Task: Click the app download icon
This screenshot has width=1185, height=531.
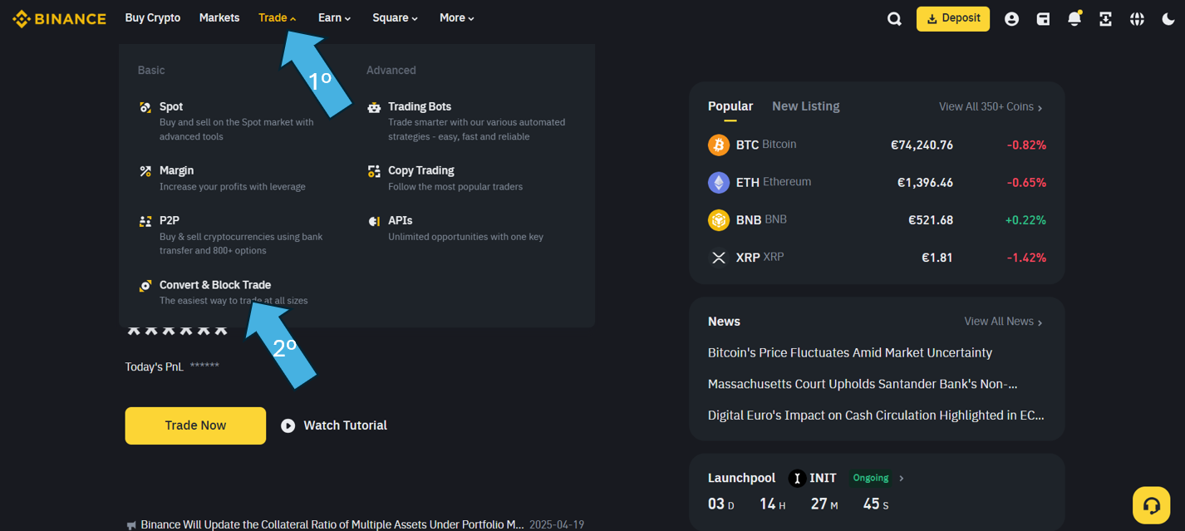Action: [x=1105, y=19]
